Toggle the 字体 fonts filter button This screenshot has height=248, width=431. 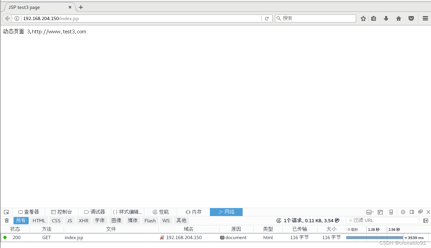click(100, 221)
